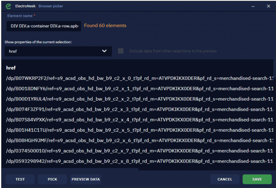Click the dropdown chevron arrow
The image size is (276, 188).
click(104, 51)
